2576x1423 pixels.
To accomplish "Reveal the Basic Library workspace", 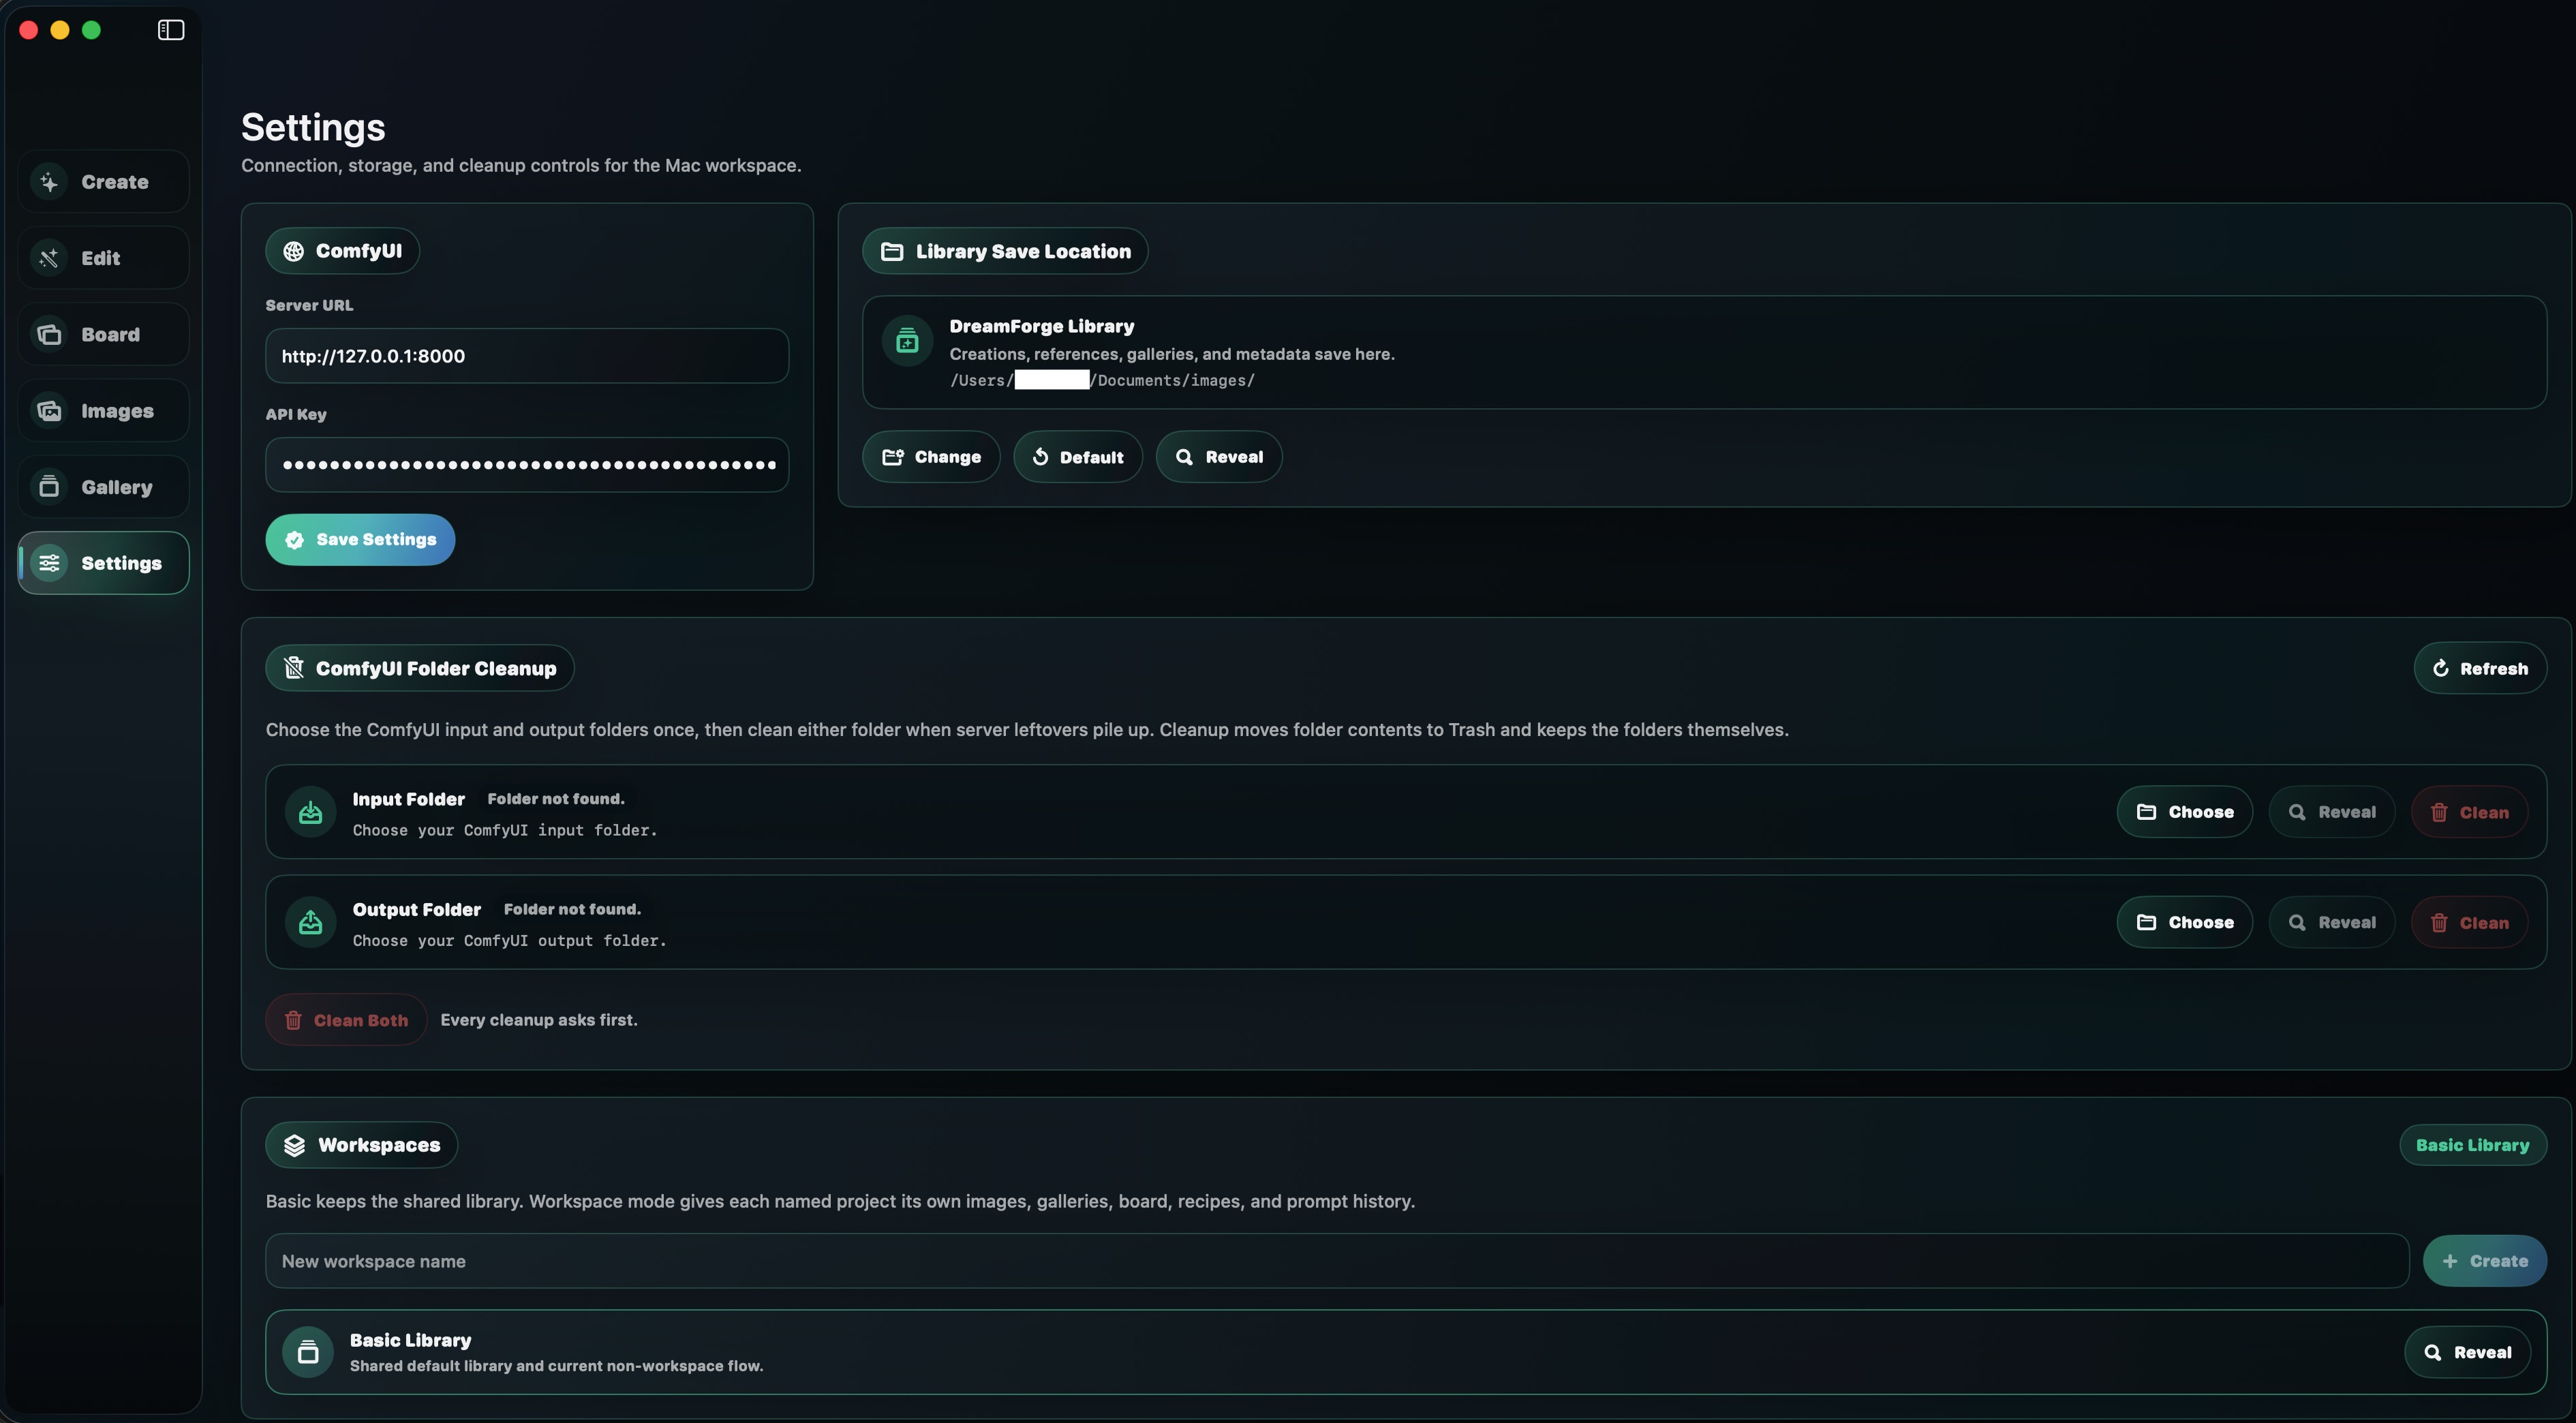I will (x=2468, y=1352).
